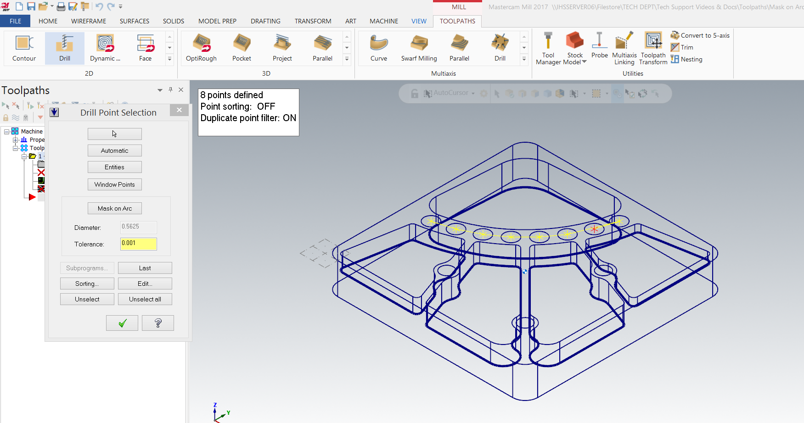Expand the 2D toolpath gallery
Viewport: 804px width, 423px height.
[169, 59]
